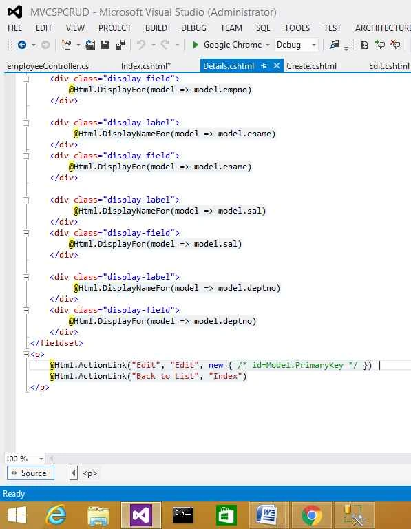The width and height of the screenshot is (411, 529).
Task: Open Google Chrome browser dropdown arrow
Action: 268,45
